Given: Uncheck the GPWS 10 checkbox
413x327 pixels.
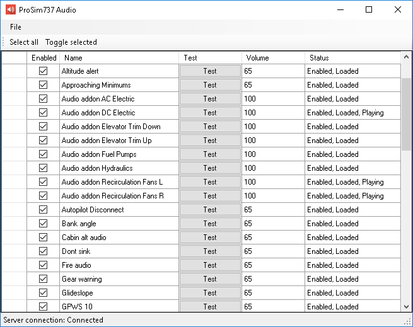Looking at the screenshot, I should point(44,306).
